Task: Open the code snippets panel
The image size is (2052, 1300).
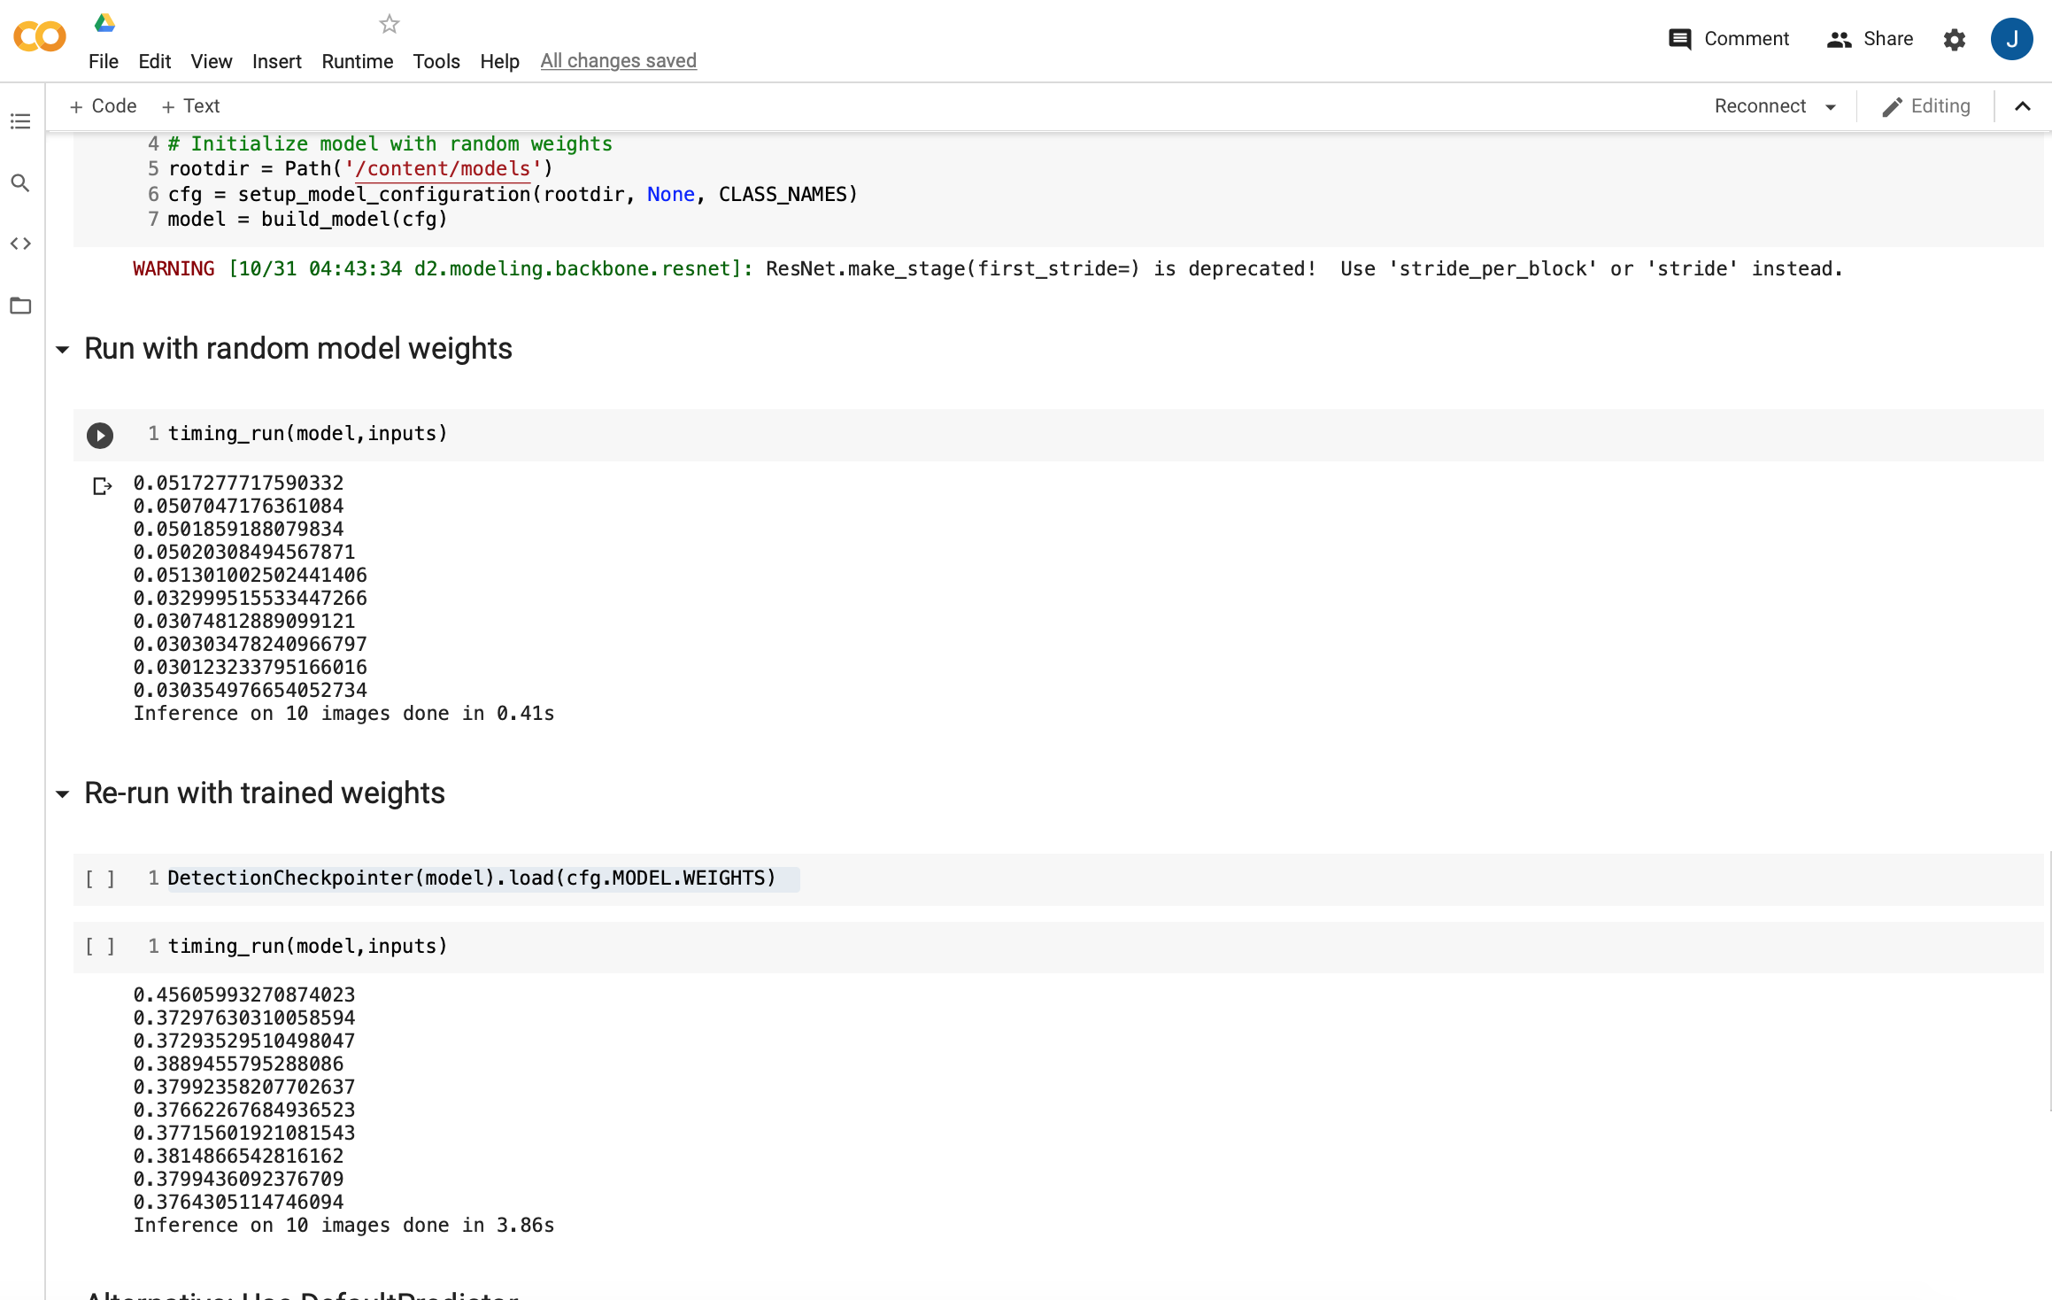Action: coord(20,244)
